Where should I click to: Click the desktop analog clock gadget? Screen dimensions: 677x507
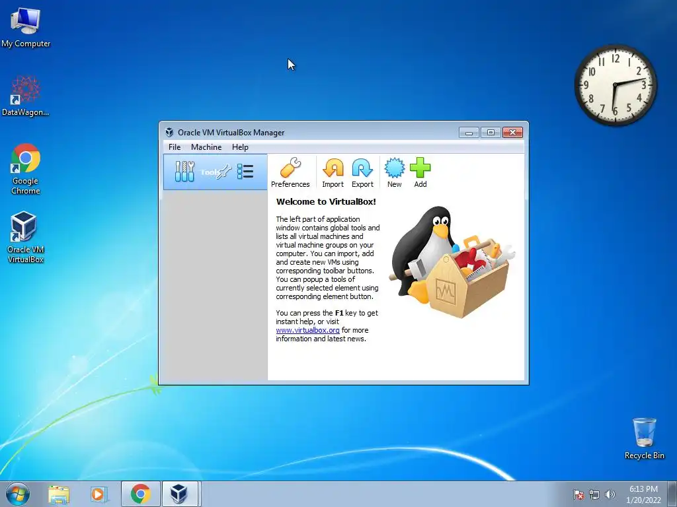(x=616, y=85)
